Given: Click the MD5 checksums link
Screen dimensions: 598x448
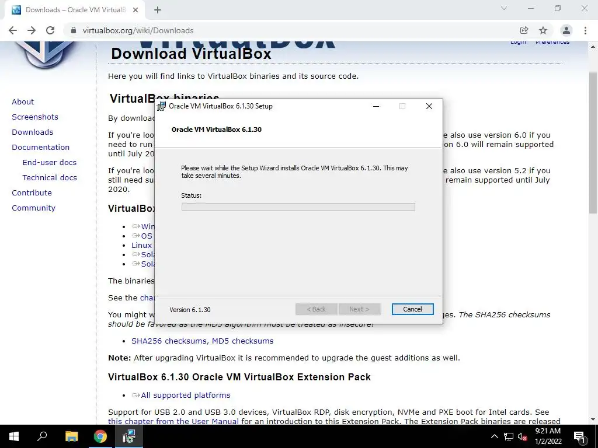Looking at the screenshot, I should [242, 341].
